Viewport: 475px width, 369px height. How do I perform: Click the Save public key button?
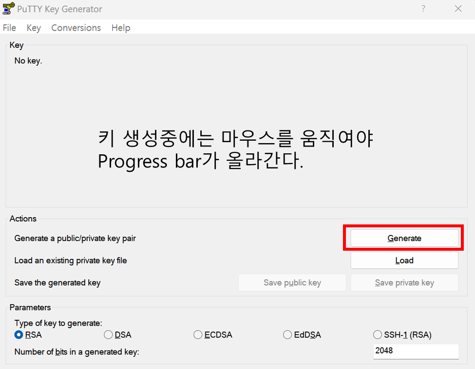(x=292, y=282)
